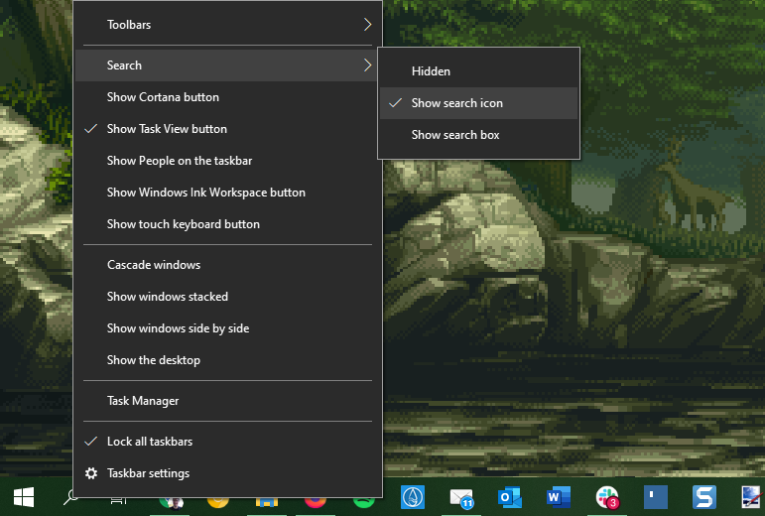Open the Windows Start menu
The height and width of the screenshot is (516, 765).
[23, 496]
